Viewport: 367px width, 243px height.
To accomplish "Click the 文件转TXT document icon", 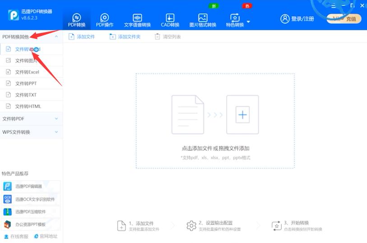I will pyautogui.click(x=9, y=95).
